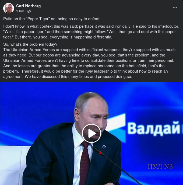Click the microphone's red band in the video
183x185 pixels.
(x=100, y=153)
